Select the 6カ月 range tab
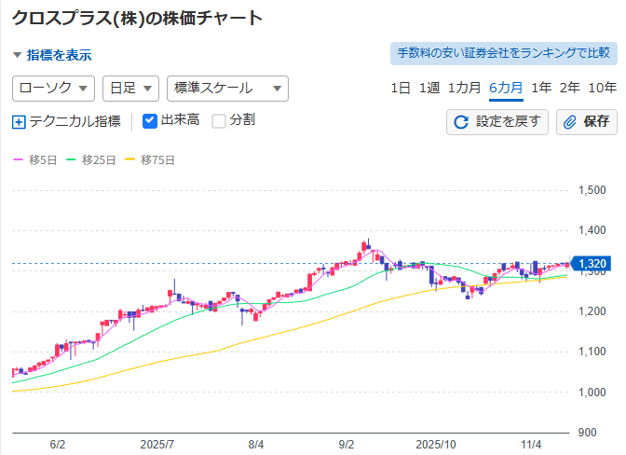Screen dimensions: 626x455 pos(506,88)
